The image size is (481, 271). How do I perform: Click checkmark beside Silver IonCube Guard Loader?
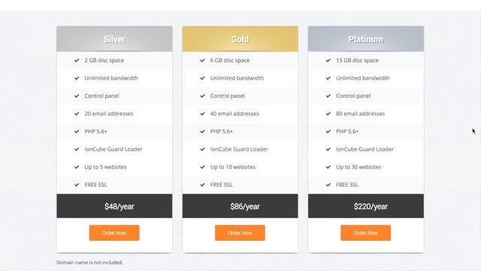77,149
